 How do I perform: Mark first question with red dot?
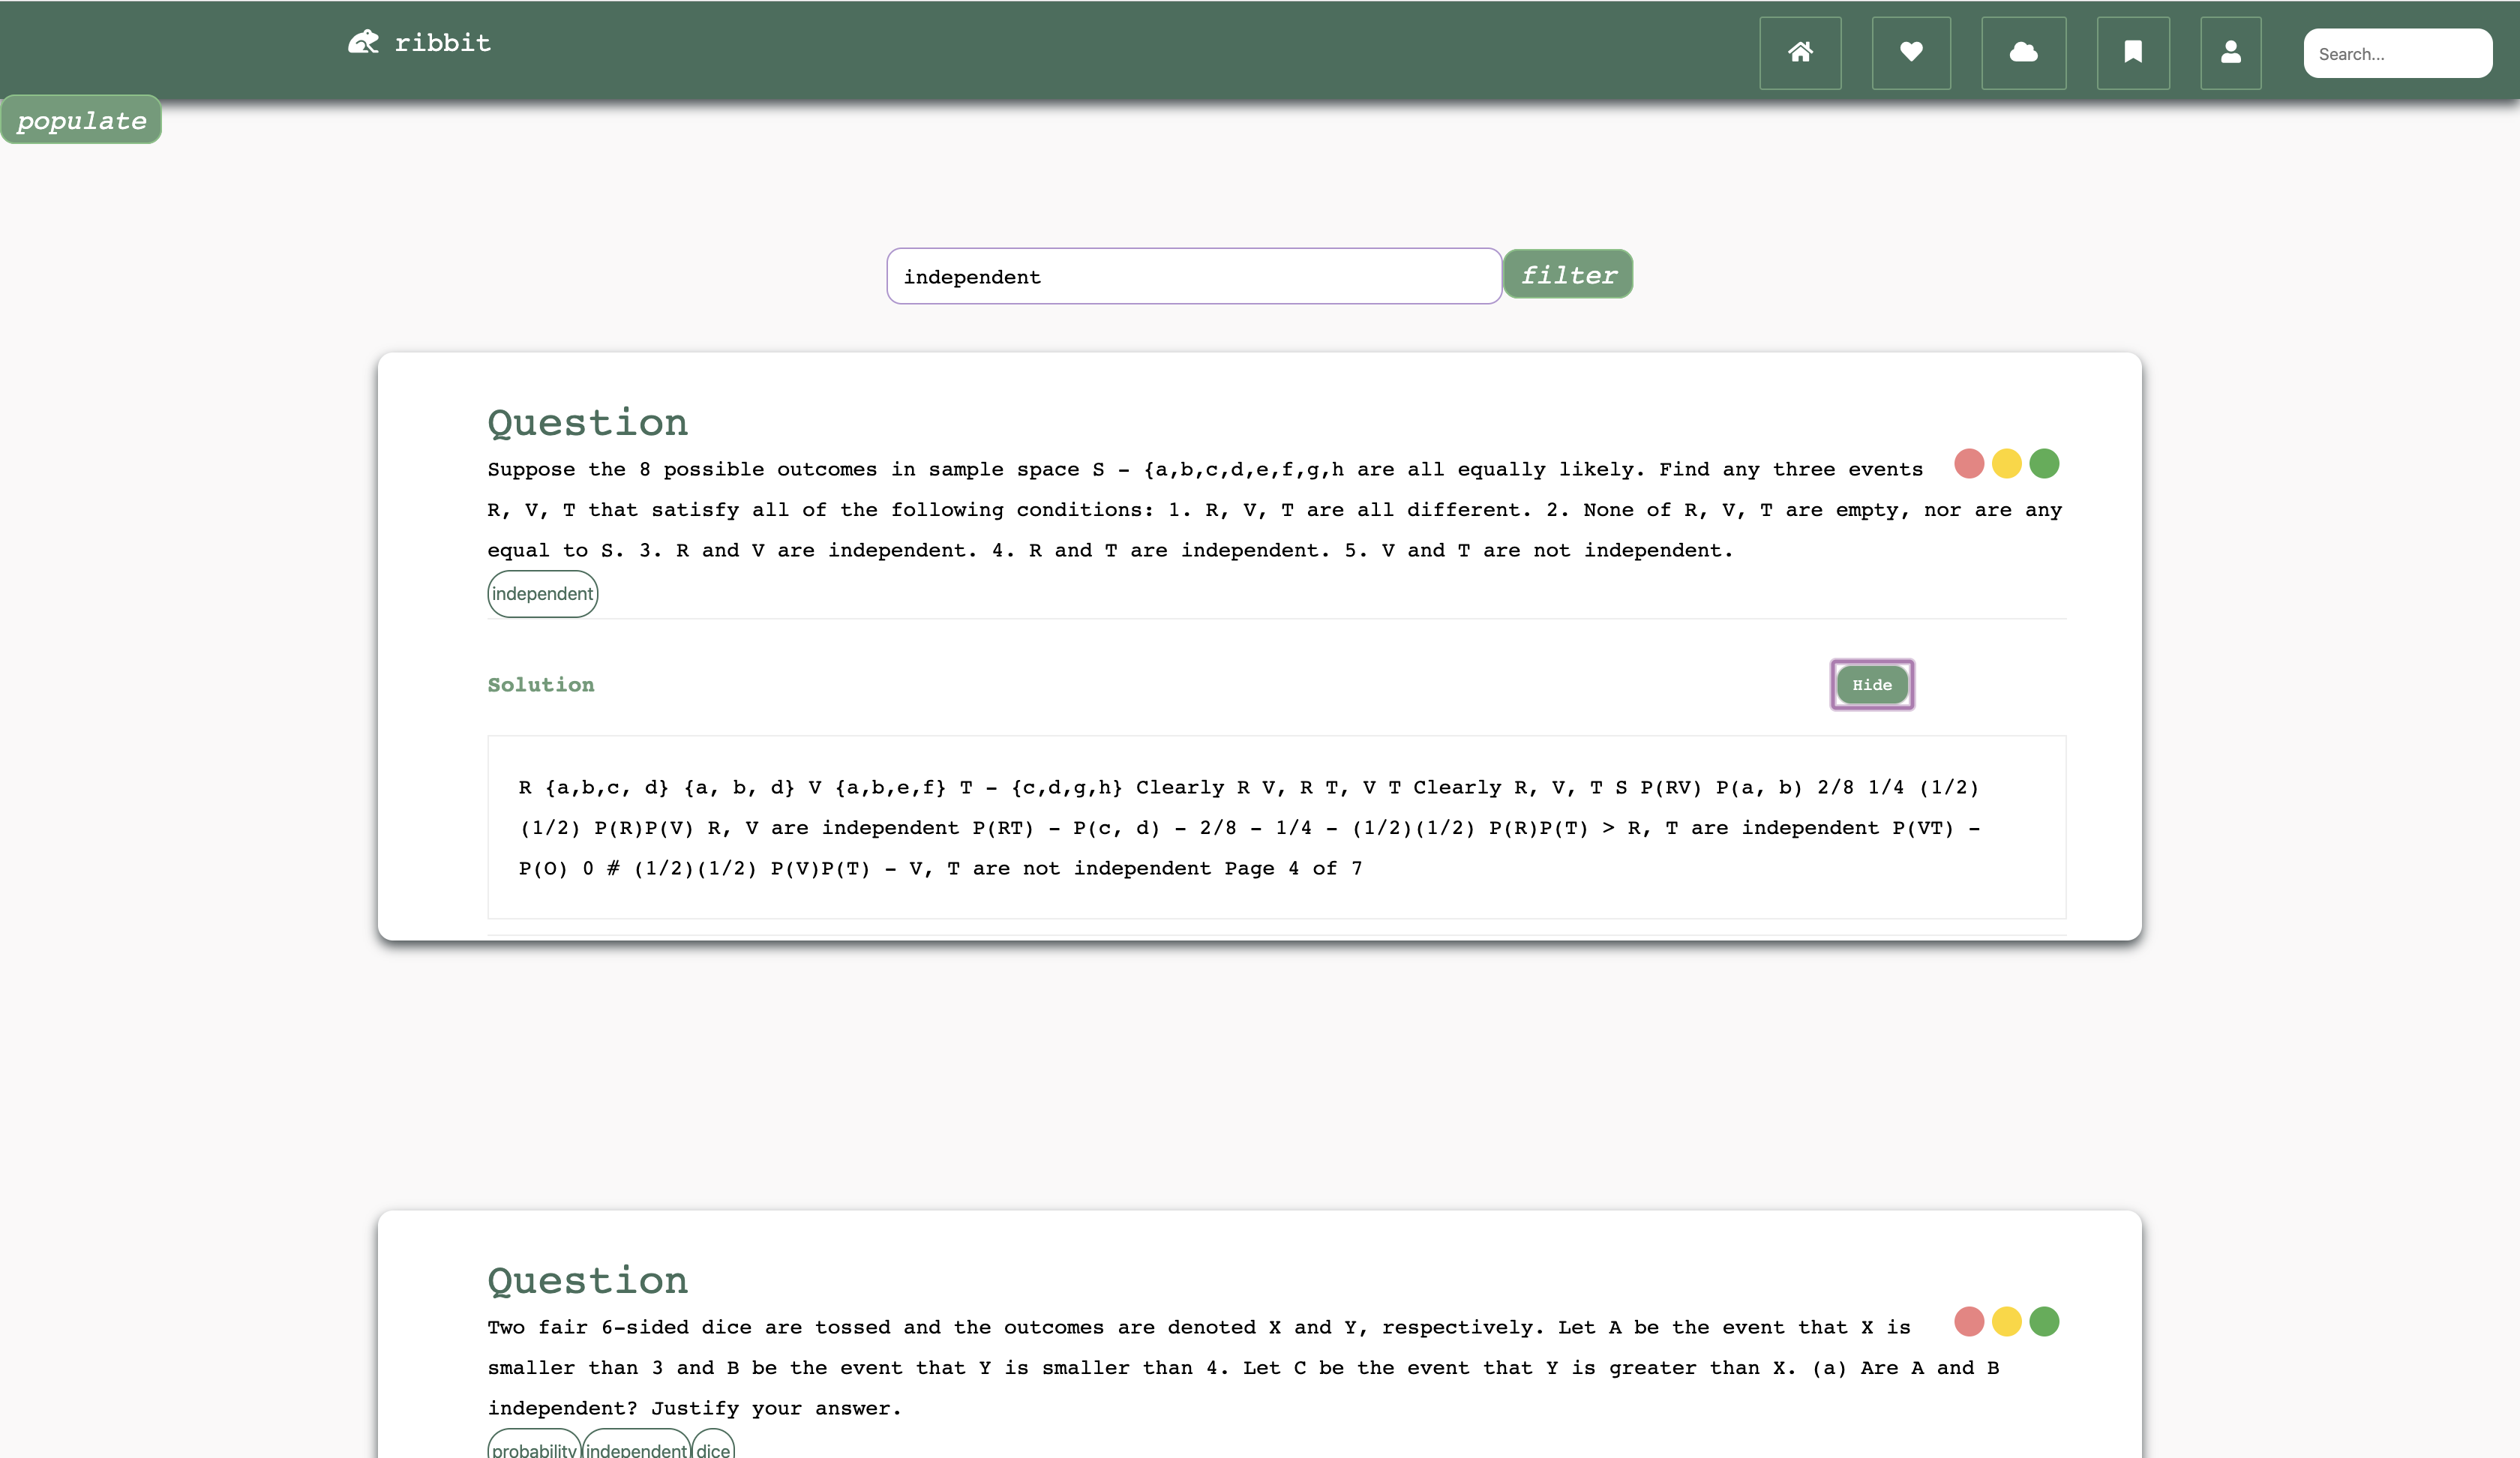(x=1968, y=464)
